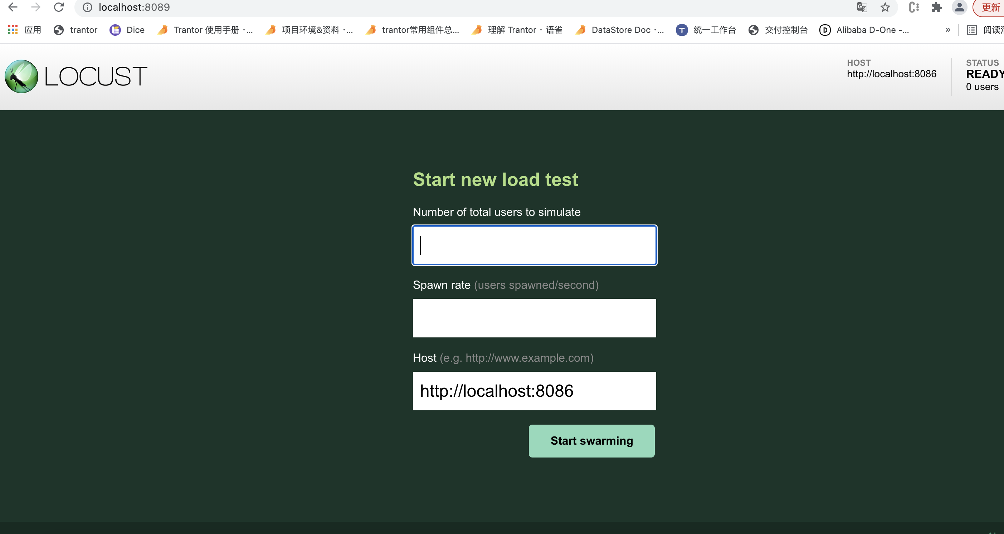Click the Host field with http://localhost:8086

point(534,391)
